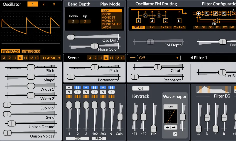Toggle mute on mixer channel 1
The image size is (236, 141).
[x=69, y=87]
